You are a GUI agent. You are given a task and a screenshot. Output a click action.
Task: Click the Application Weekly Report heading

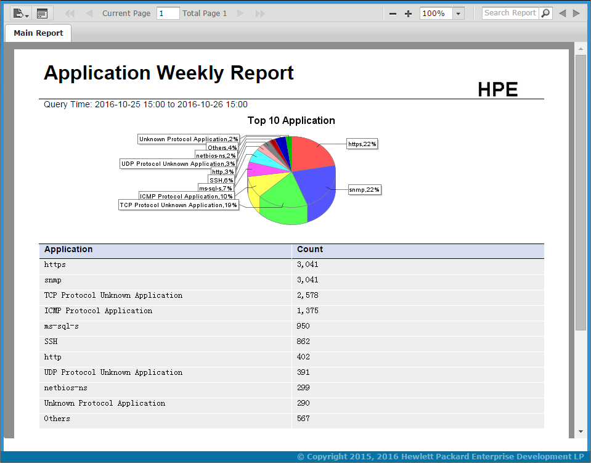pos(168,73)
